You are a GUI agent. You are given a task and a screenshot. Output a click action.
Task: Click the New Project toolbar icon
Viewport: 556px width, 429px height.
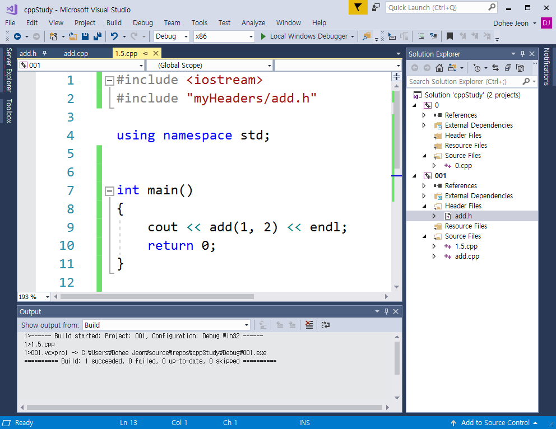[54, 36]
